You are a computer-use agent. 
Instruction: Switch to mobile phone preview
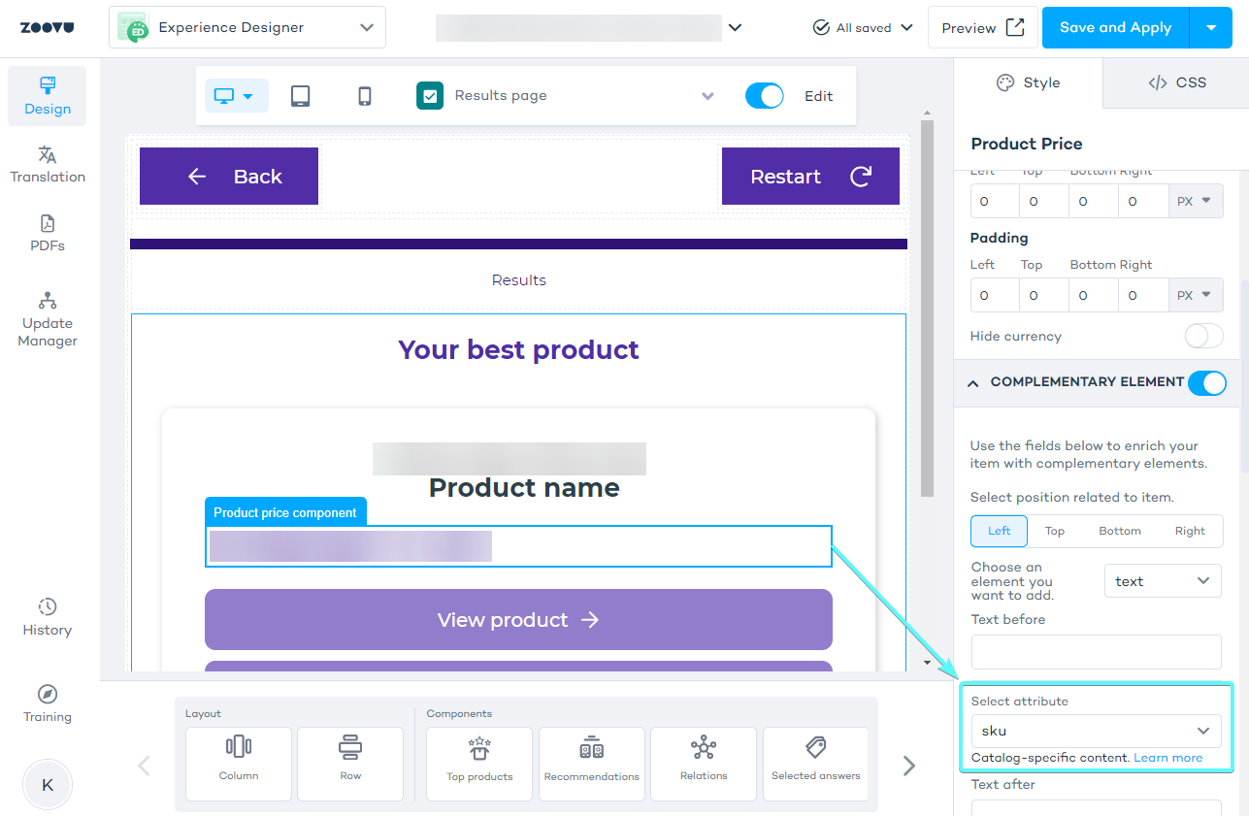(x=365, y=96)
